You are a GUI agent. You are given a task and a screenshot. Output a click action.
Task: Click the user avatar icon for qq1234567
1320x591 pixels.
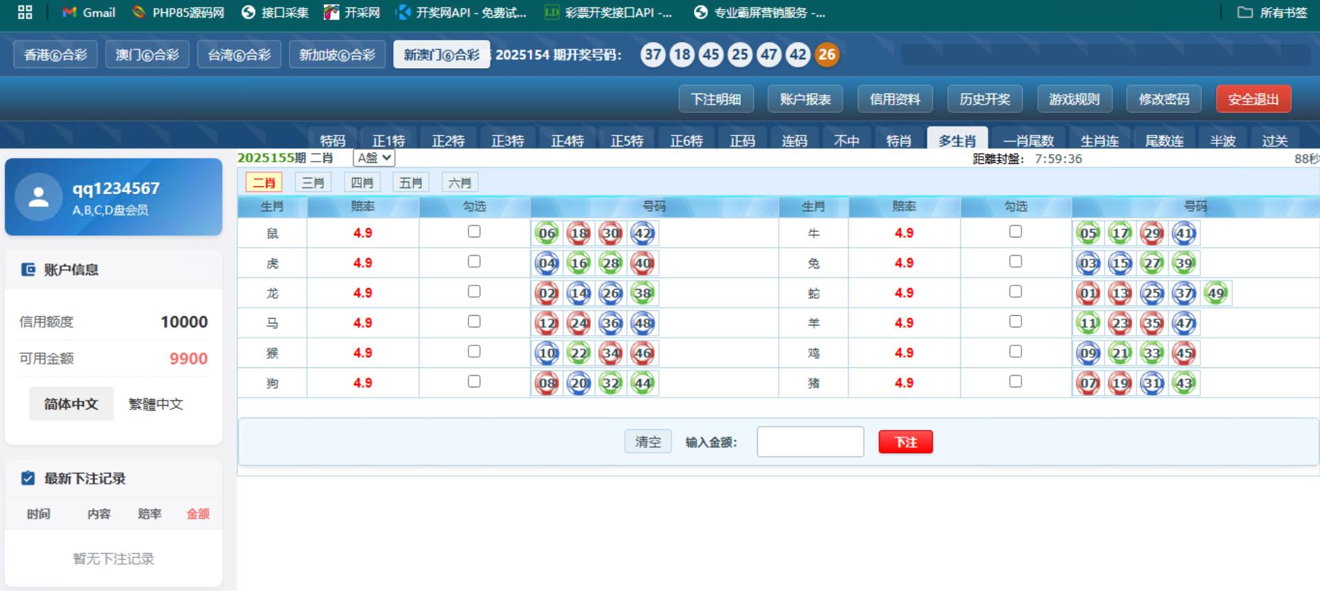pos(39,197)
